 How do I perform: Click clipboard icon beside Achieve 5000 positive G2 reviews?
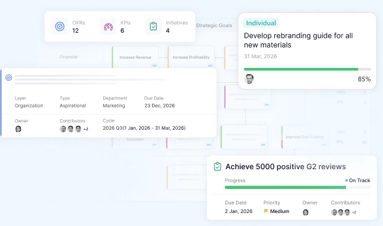pyautogui.click(x=217, y=167)
